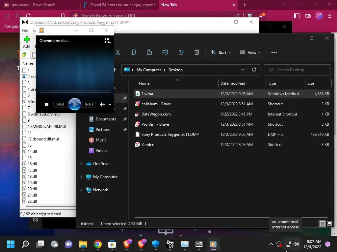Open the File menu in 7-Zip
The width and height of the screenshot is (337, 252).
(25, 31)
